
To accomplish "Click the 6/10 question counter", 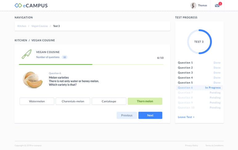I will [160, 58].
